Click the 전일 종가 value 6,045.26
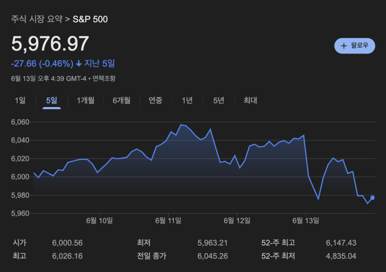 click(213, 256)
